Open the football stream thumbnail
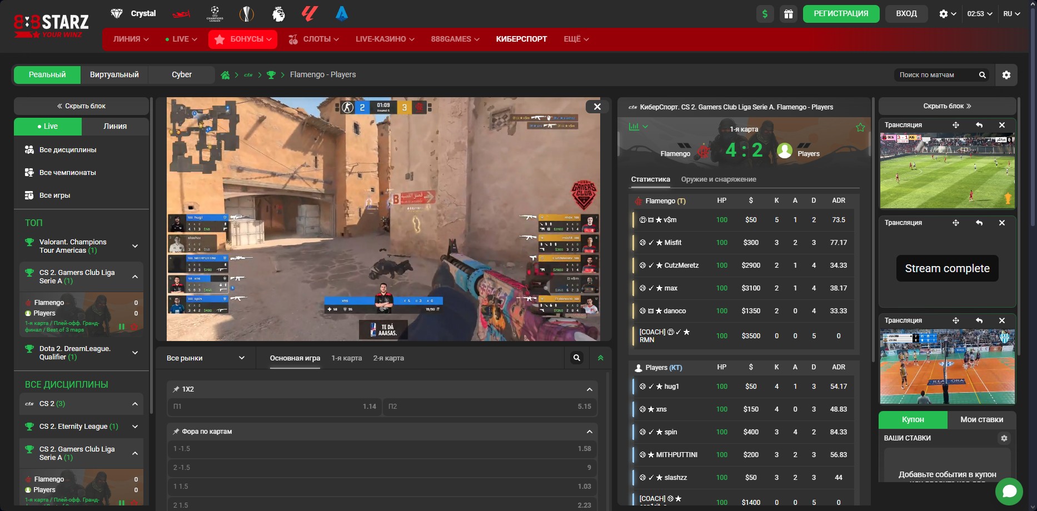Screen dimensions: 1037x511 (x=947, y=170)
